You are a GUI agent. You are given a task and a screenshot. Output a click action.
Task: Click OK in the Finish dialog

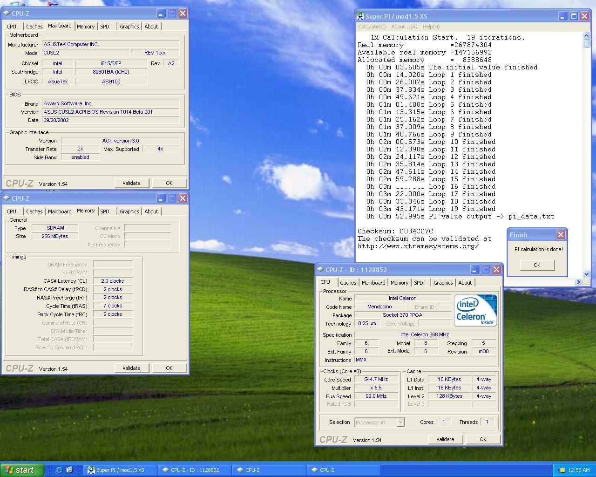click(x=537, y=265)
